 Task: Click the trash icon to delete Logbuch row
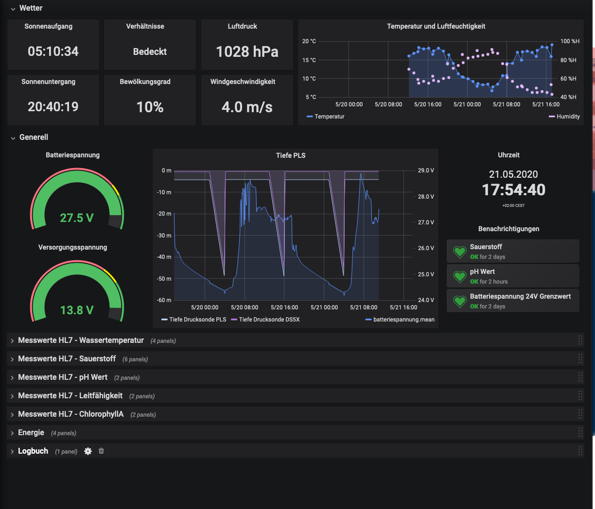pos(101,451)
